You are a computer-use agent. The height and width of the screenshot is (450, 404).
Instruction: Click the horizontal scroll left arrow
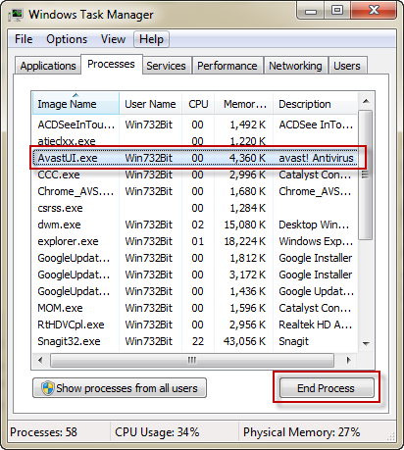click(40, 360)
